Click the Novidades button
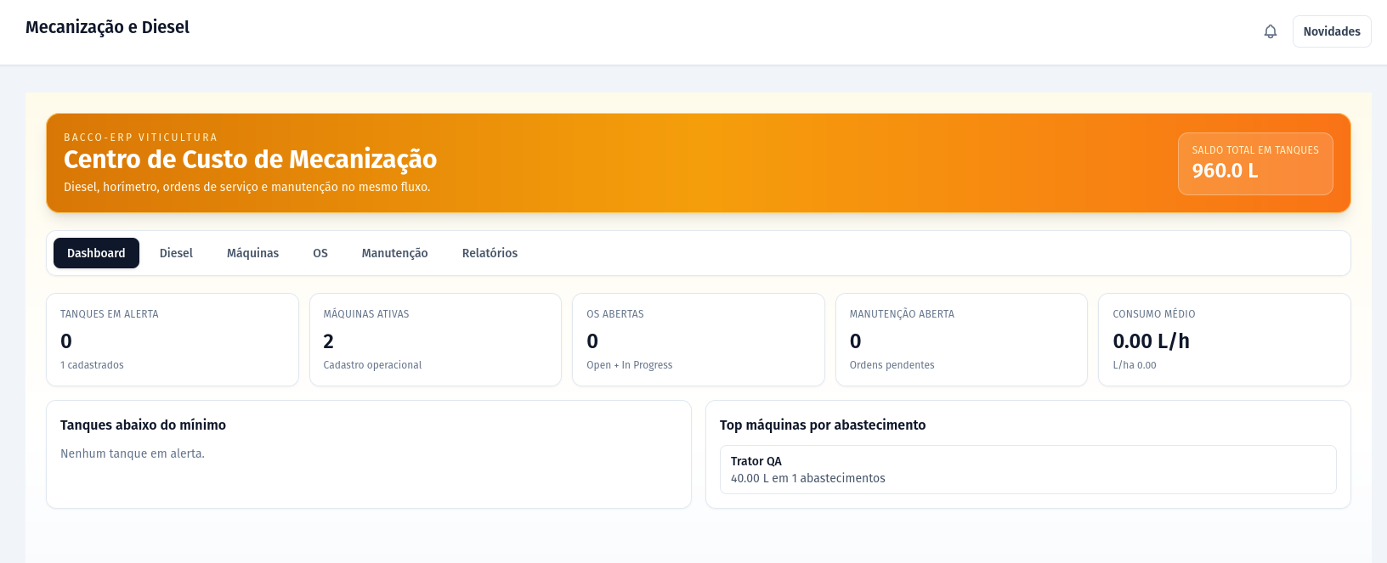Image resolution: width=1387 pixels, height=563 pixels. point(1331,31)
